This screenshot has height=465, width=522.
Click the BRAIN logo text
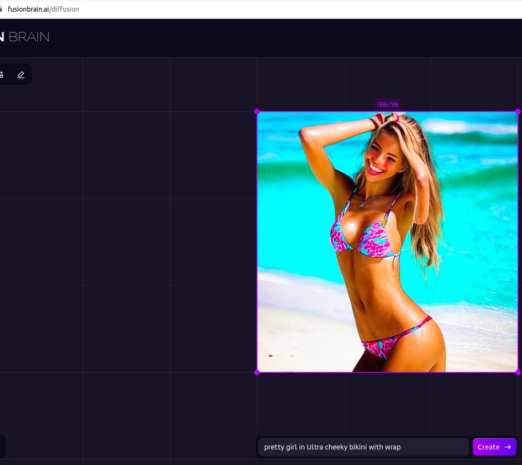pos(29,37)
